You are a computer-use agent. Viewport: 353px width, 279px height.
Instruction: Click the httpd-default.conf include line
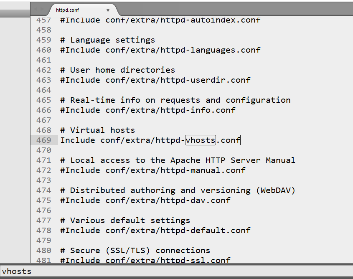click(155, 231)
